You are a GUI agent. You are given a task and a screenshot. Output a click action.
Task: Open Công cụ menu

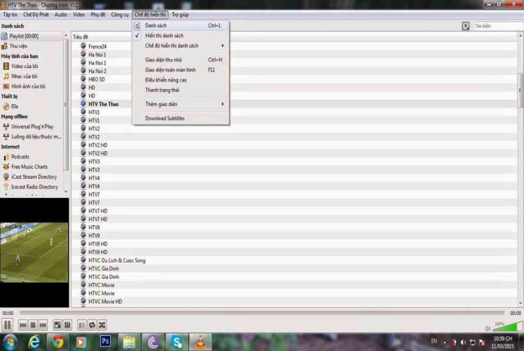point(120,14)
